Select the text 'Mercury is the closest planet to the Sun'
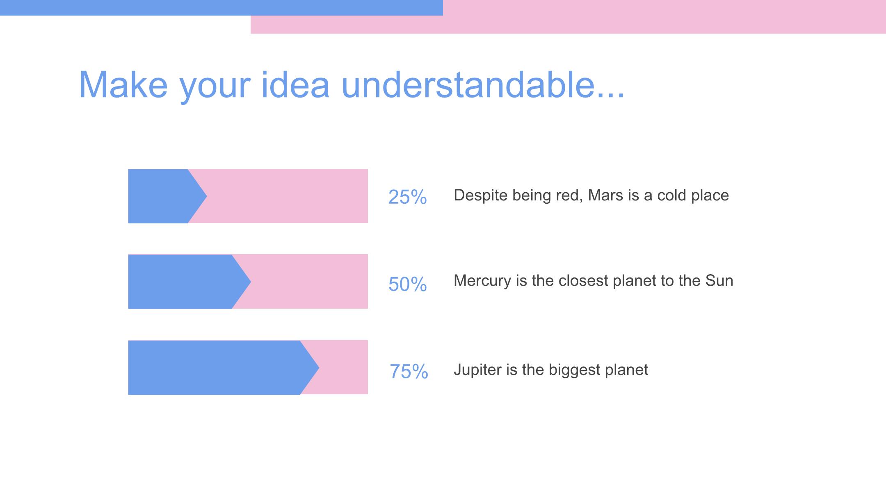886x498 pixels. [593, 281]
